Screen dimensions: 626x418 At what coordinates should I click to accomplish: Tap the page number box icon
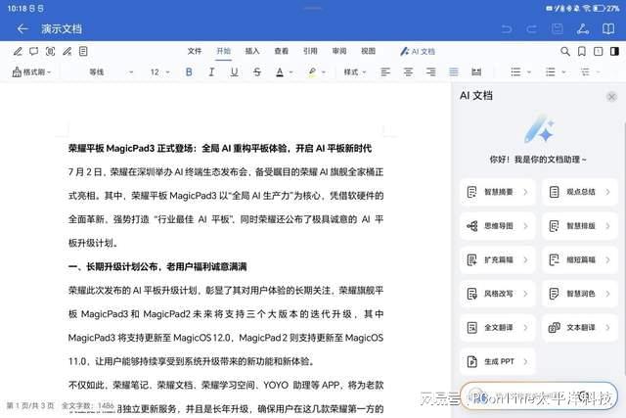598,51
